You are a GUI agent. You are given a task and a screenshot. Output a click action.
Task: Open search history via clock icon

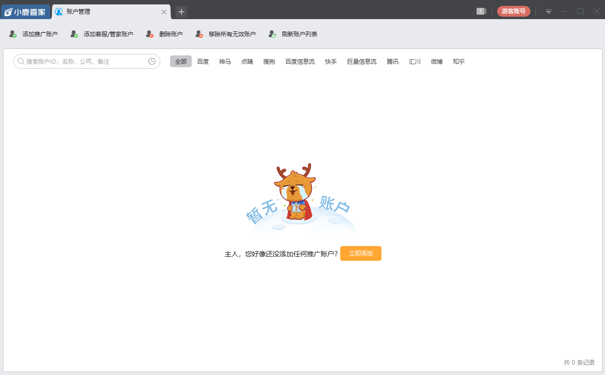pyautogui.click(x=152, y=61)
